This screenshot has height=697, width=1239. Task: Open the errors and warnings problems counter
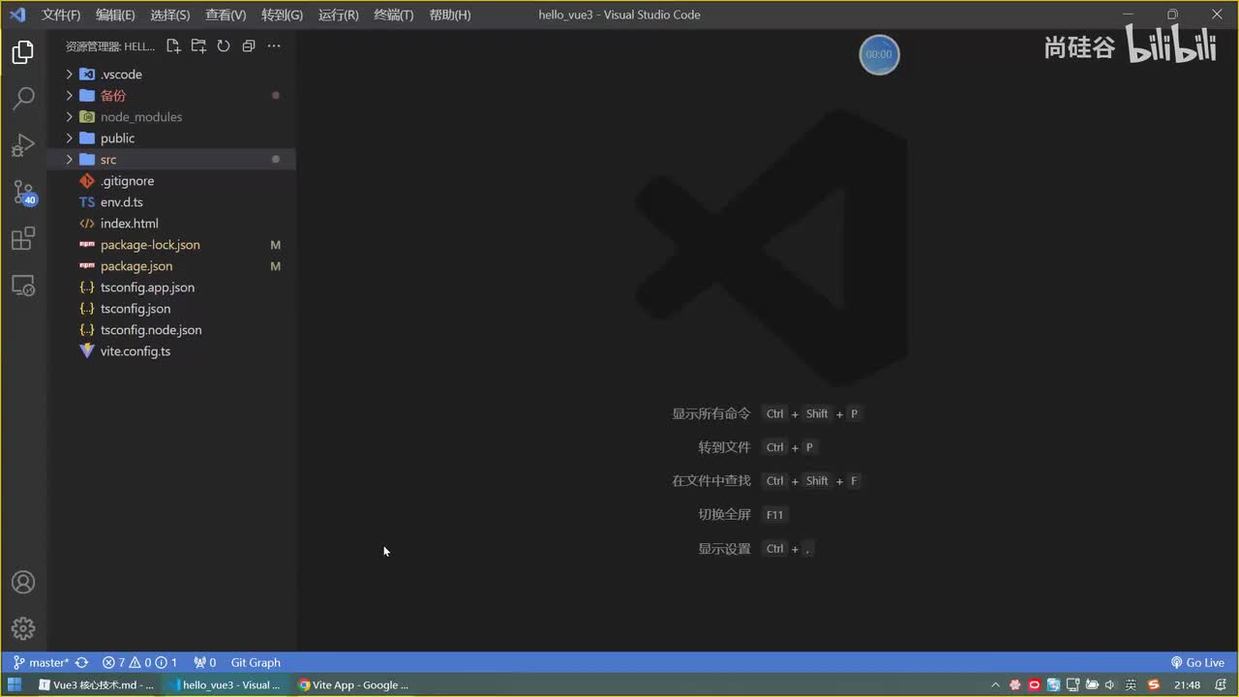(x=139, y=662)
